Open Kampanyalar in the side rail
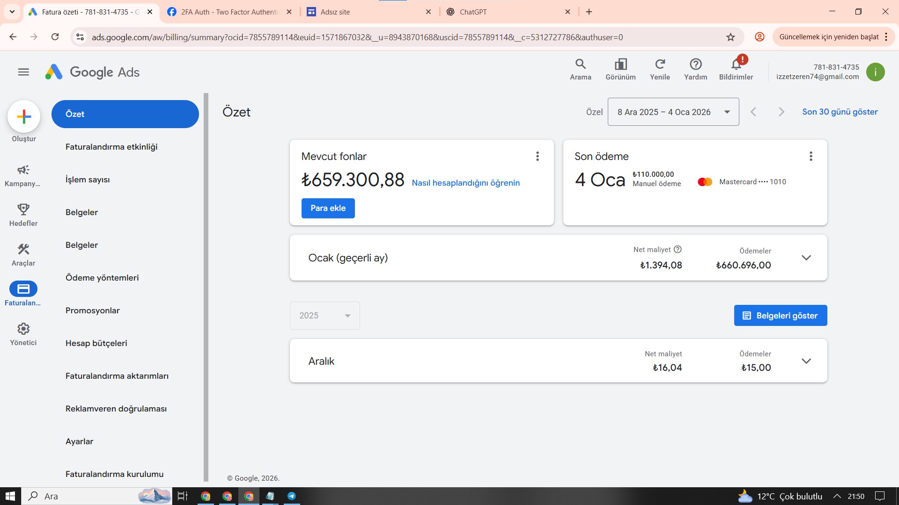 [23, 175]
